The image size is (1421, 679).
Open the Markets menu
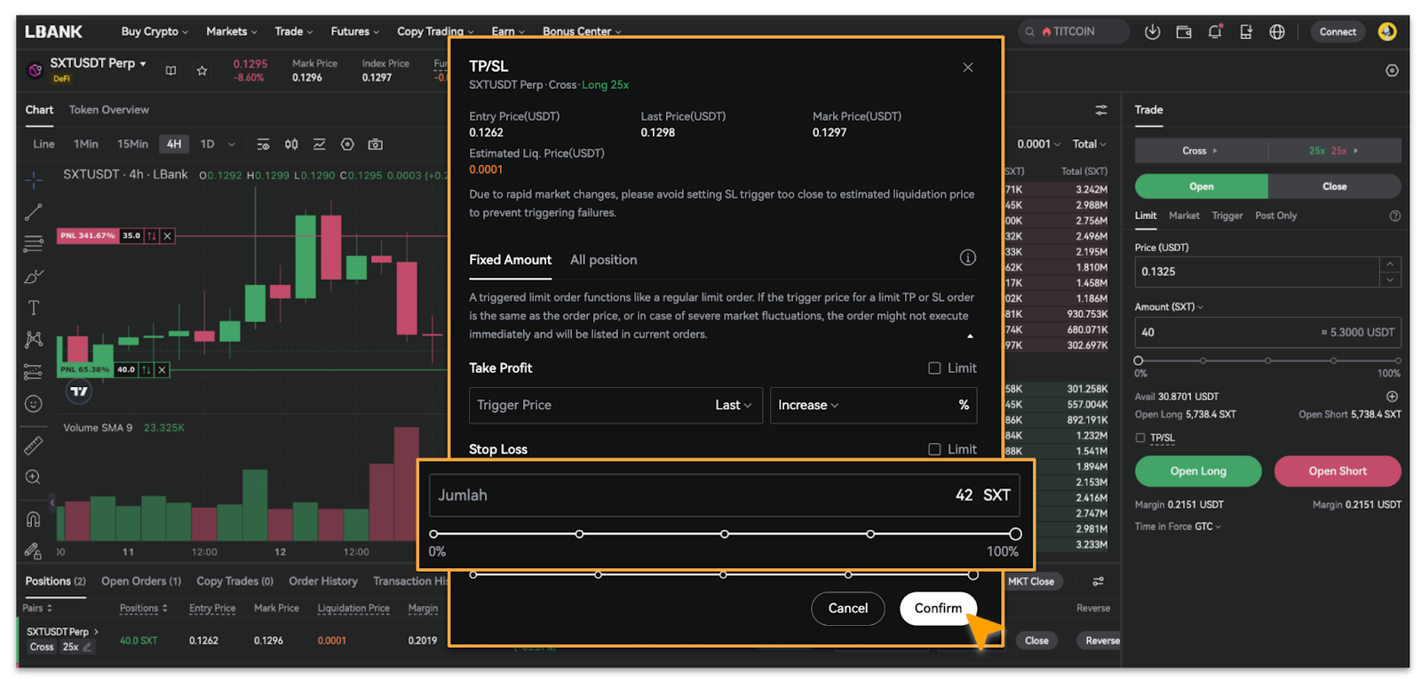click(x=232, y=32)
